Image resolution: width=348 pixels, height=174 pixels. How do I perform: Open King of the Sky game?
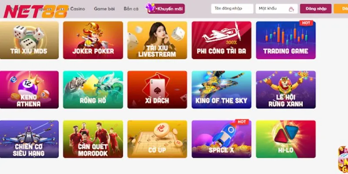coord(221,90)
